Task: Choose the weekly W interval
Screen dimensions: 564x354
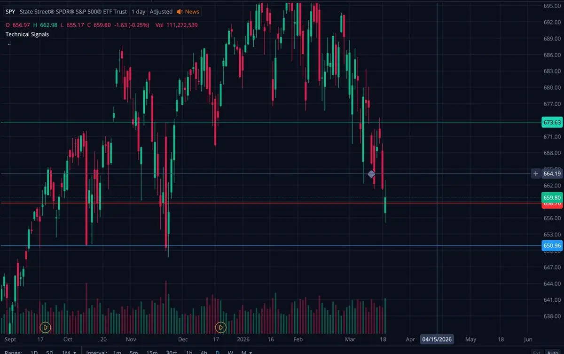Action: click(x=230, y=352)
